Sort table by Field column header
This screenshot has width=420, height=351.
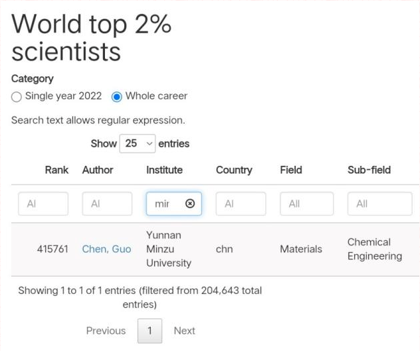(x=291, y=170)
